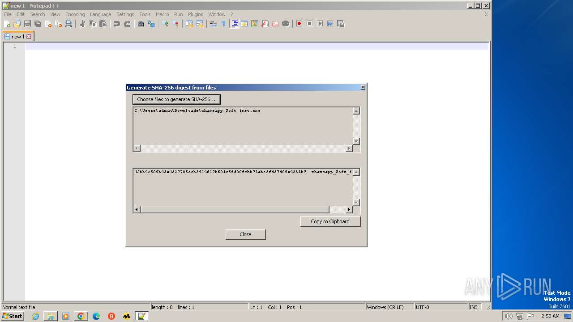Click the Cut scissors icon

[x=82, y=24]
